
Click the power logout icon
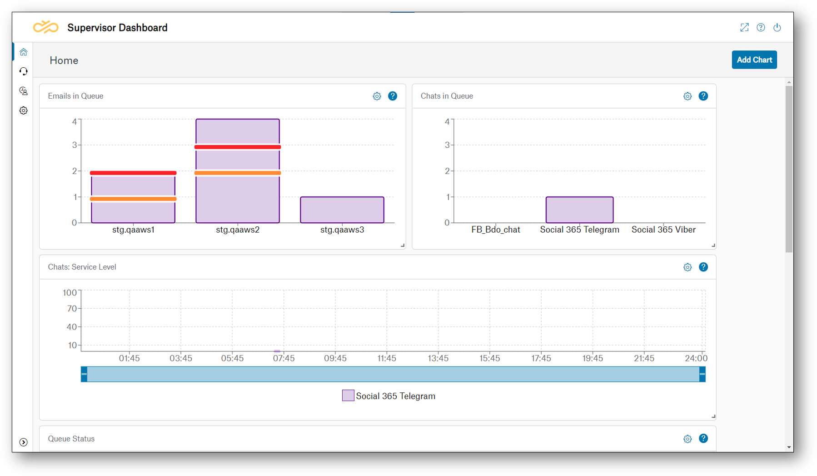(777, 28)
